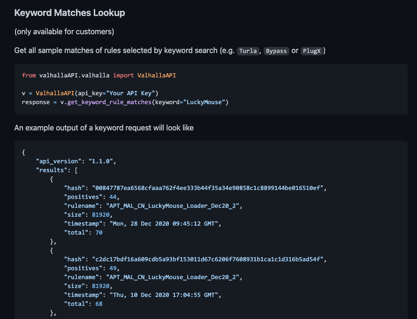Click the "1.1.0" version value
The image size is (417, 319).
click(x=102, y=161)
